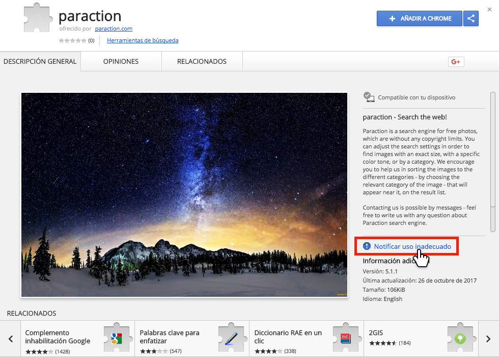
Task: Click the Palabras clave rating stars (547)
Action: pos(154,351)
